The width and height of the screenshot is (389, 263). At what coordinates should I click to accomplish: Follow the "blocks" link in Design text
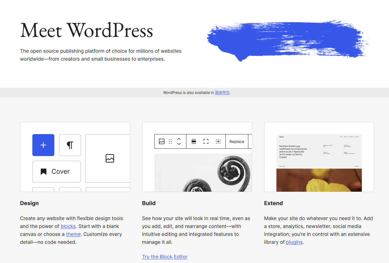(x=68, y=226)
